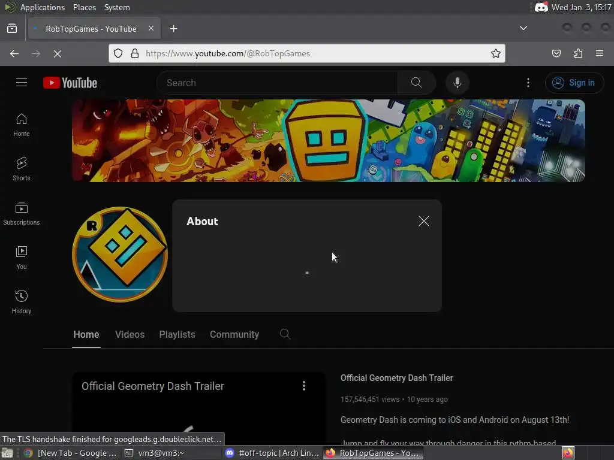The width and height of the screenshot is (614, 460).
Task: Switch to the Videos tab
Action: (x=130, y=334)
